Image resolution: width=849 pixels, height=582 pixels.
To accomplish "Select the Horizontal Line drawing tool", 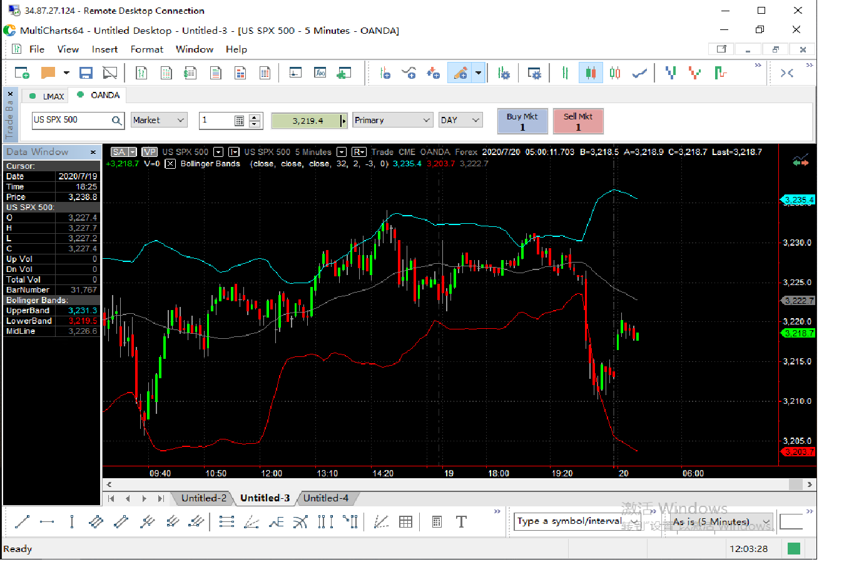I will coord(47,522).
